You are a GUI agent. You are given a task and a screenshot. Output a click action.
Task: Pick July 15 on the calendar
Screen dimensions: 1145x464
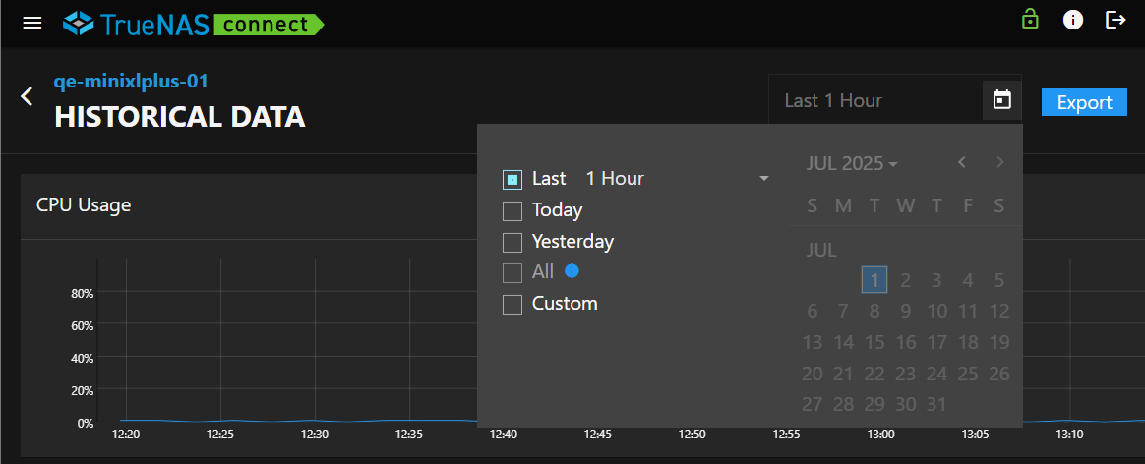click(x=874, y=342)
